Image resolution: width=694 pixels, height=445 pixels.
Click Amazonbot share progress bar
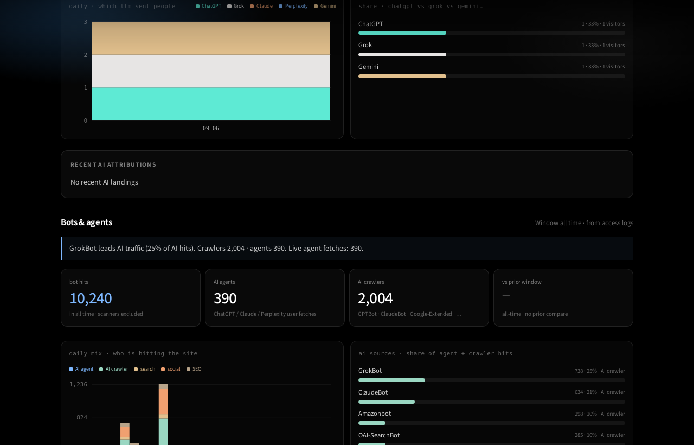click(x=492, y=423)
